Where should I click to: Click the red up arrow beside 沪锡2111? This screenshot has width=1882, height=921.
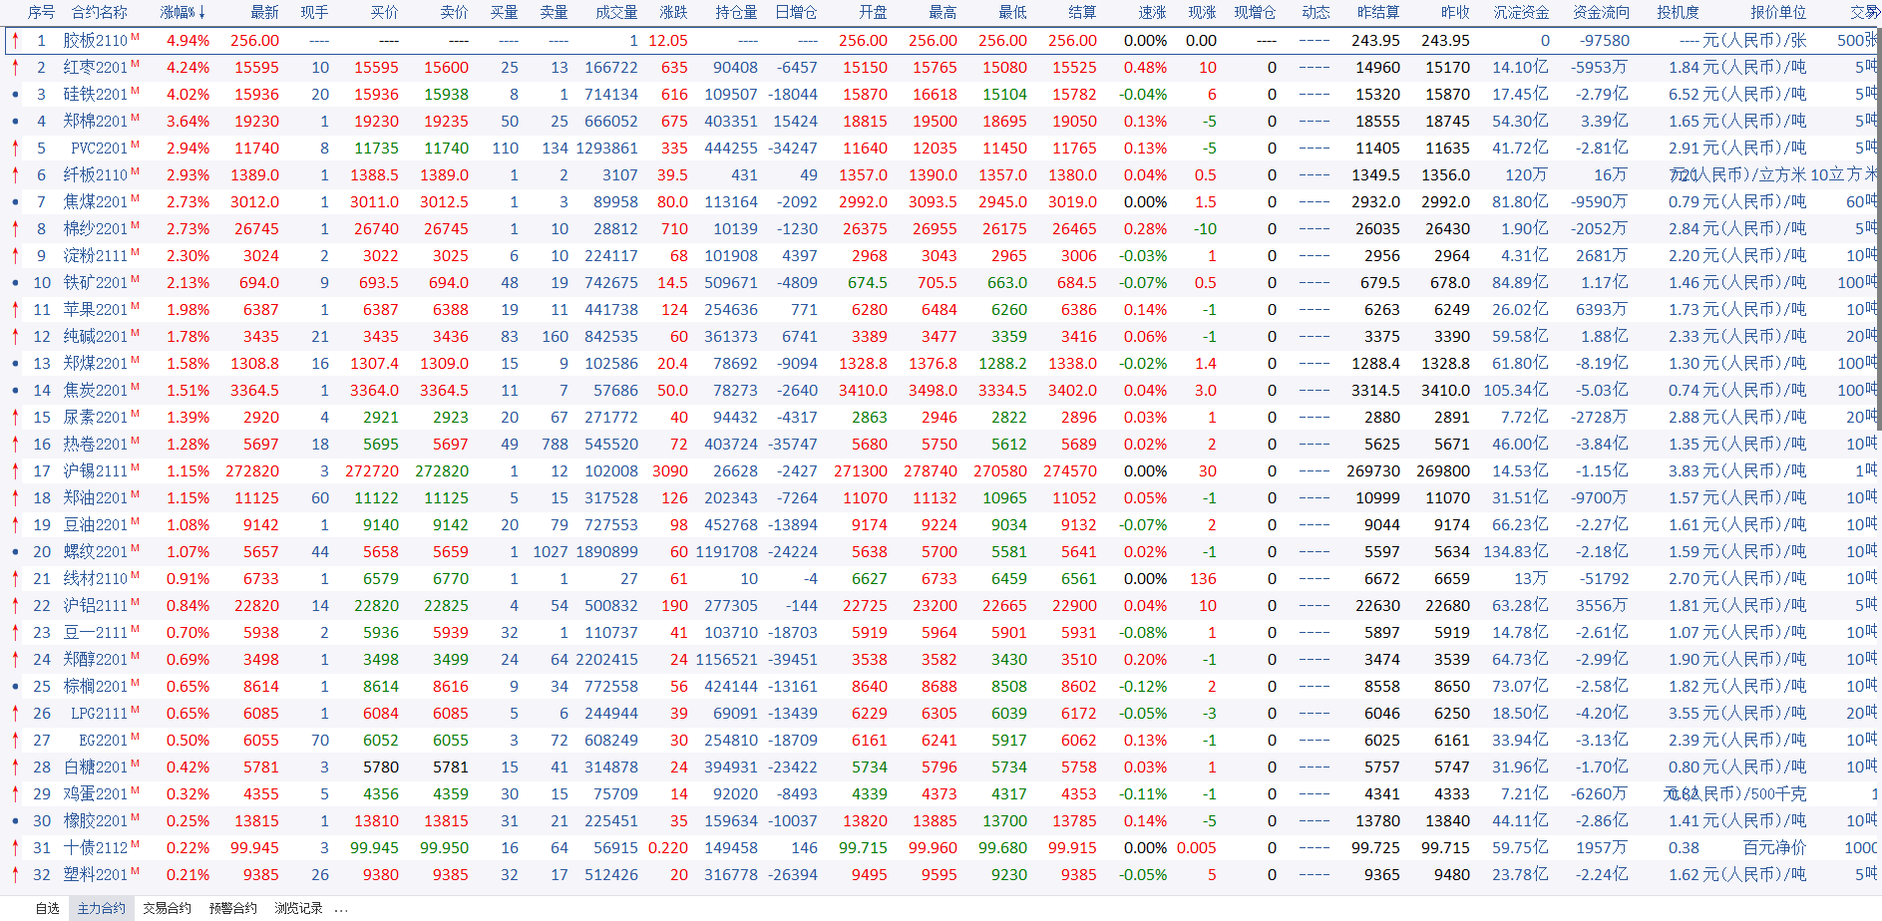pyautogui.click(x=15, y=470)
